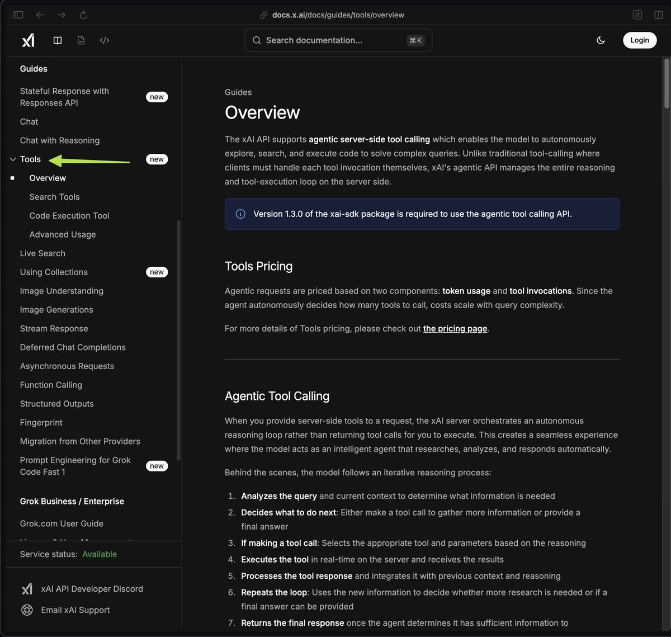Open Function Calling guide

51,385
